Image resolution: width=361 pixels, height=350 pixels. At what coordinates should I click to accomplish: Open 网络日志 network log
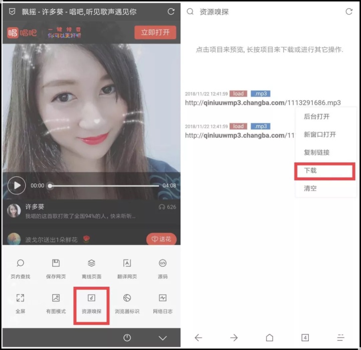click(x=162, y=304)
